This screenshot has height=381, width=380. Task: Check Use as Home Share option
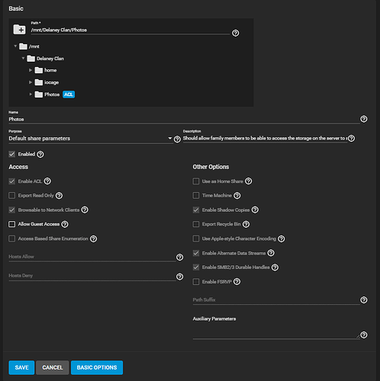196,181
